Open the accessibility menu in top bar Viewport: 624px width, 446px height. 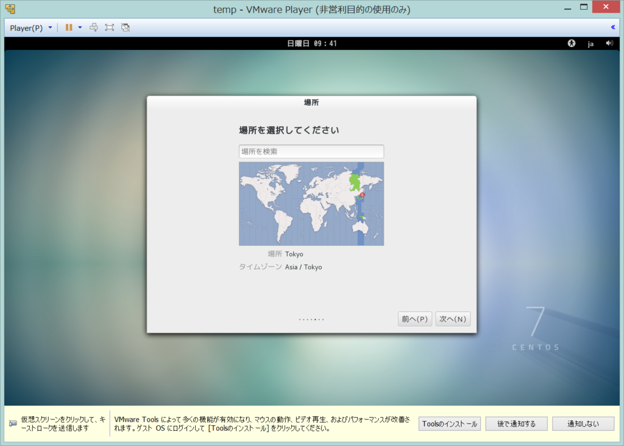[572, 43]
